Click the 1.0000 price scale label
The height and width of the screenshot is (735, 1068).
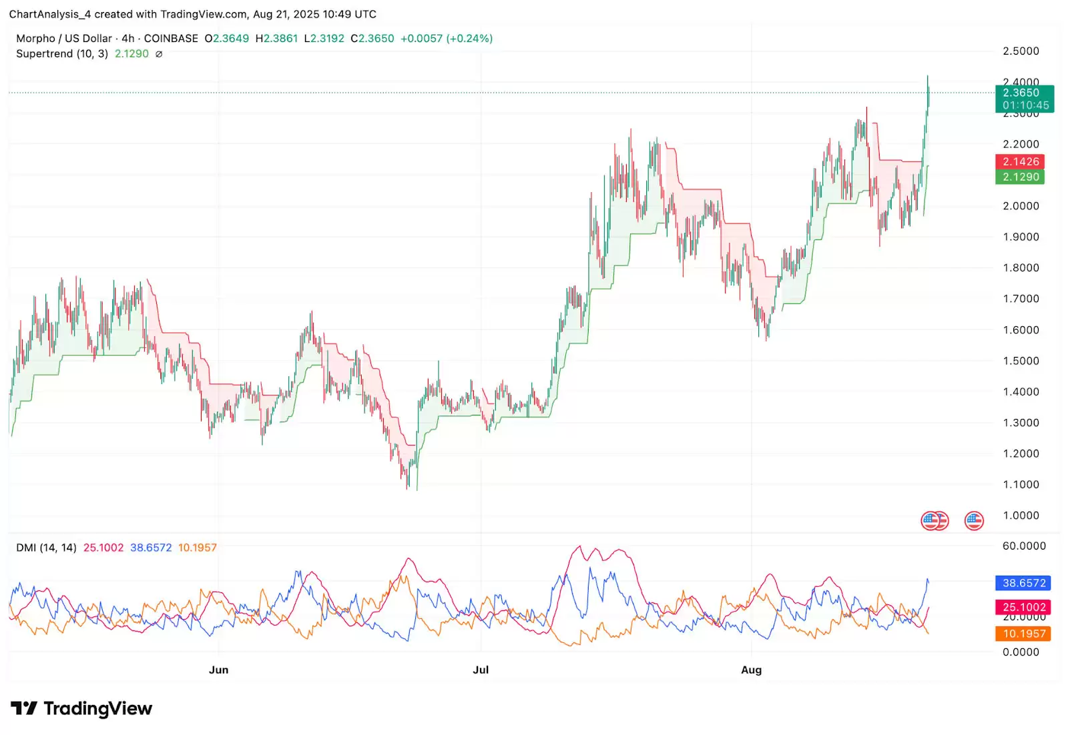tap(1021, 516)
